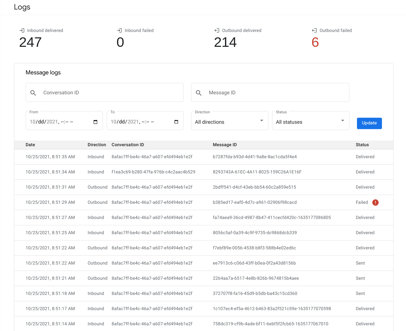Click the Outbound failed icon
Screen dimensions: 406x331
[314, 30]
